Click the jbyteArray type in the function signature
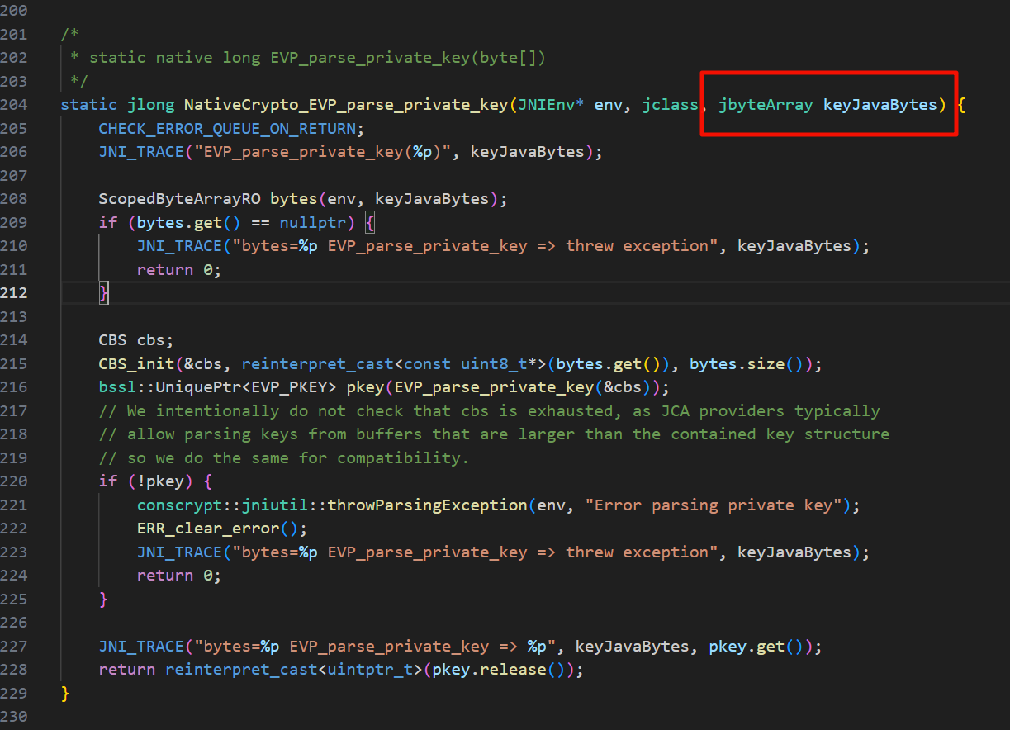 (x=766, y=105)
